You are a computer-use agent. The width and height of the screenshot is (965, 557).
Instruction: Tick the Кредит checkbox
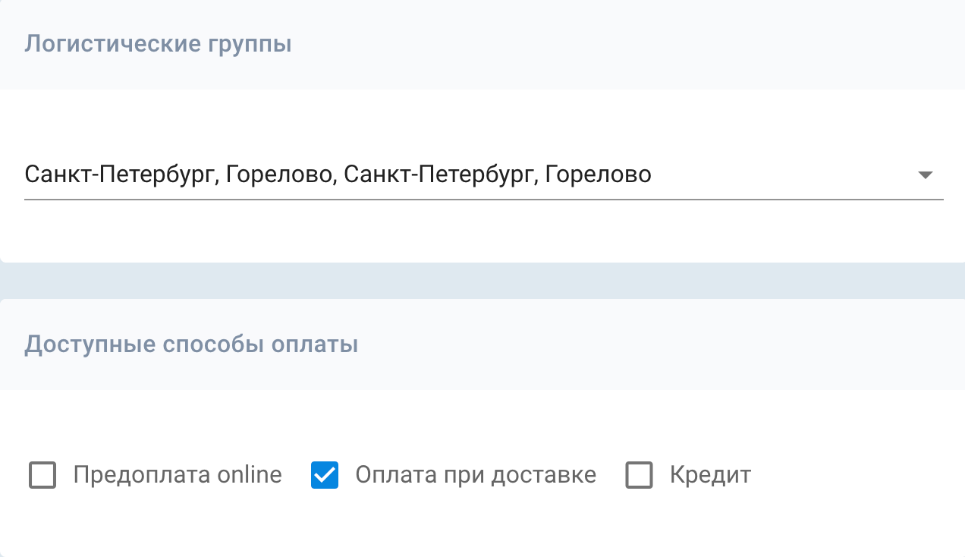tap(639, 476)
